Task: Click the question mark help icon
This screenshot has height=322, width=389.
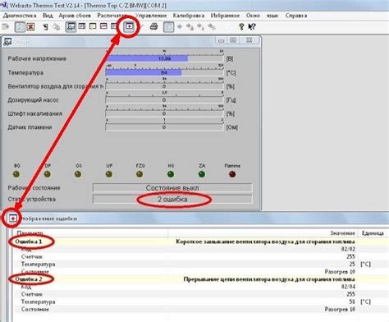Action: 241,26
